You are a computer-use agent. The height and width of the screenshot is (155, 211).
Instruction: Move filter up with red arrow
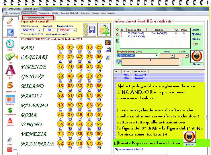(117, 30)
